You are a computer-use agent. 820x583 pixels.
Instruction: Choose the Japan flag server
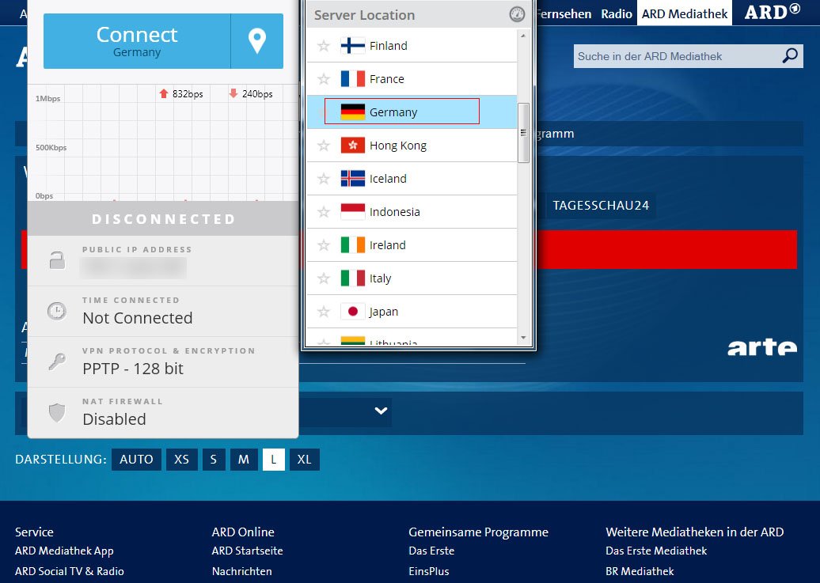[x=352, y=312]
